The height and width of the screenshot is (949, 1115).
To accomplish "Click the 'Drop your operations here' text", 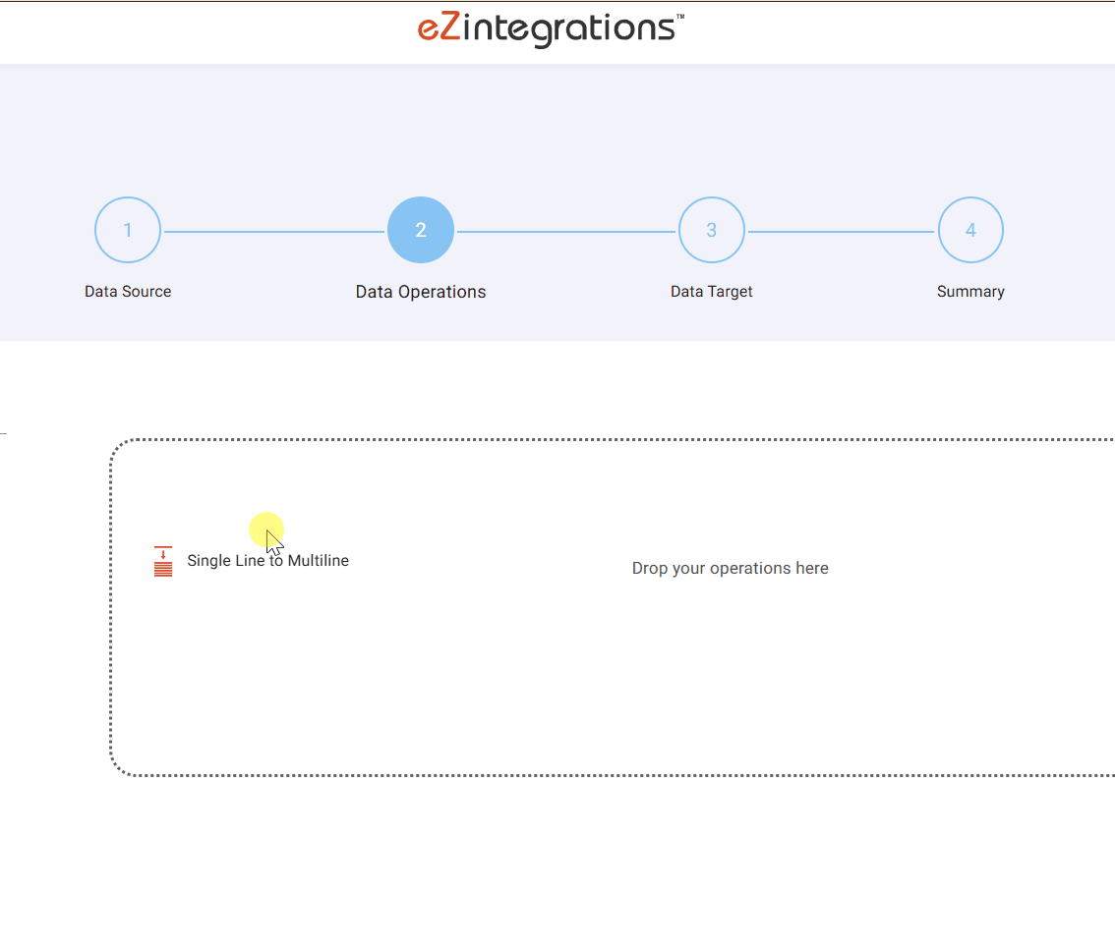I will point(730,569).
